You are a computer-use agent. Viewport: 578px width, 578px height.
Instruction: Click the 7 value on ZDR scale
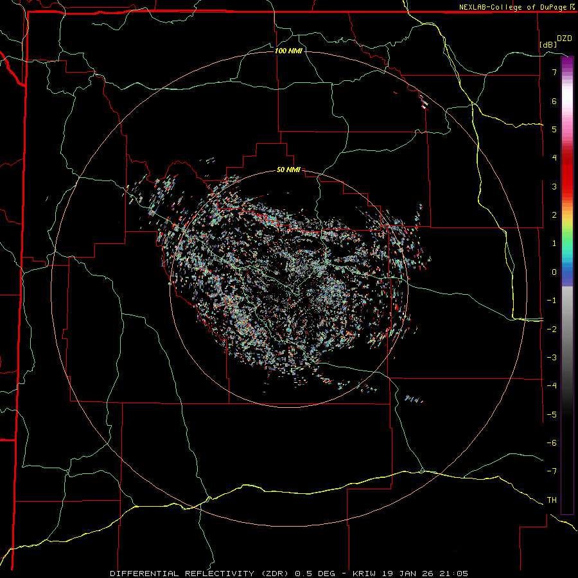[x=554, y=72]
